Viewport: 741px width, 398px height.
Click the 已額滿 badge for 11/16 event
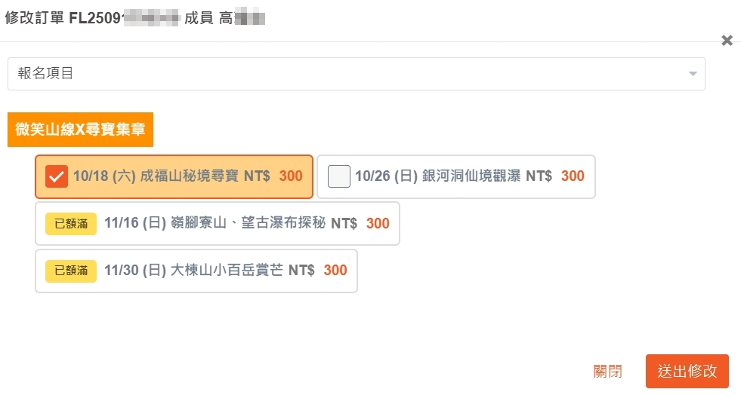pos(71,224)
